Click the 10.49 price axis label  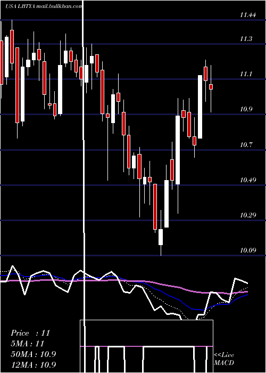click(248, 180)
